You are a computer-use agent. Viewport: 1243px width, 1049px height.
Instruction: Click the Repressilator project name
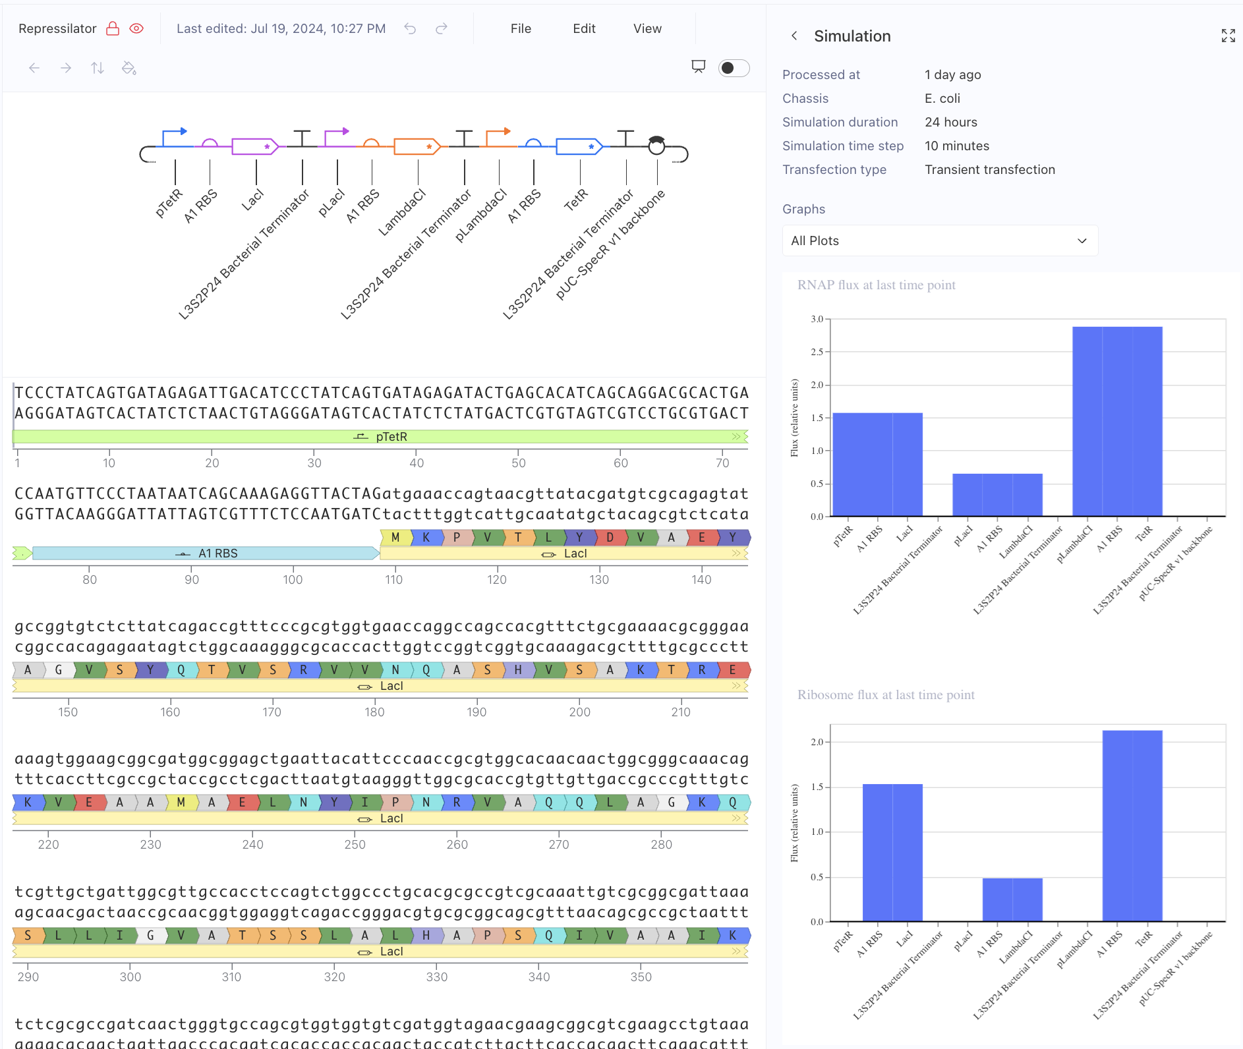(x=57, y=28)
